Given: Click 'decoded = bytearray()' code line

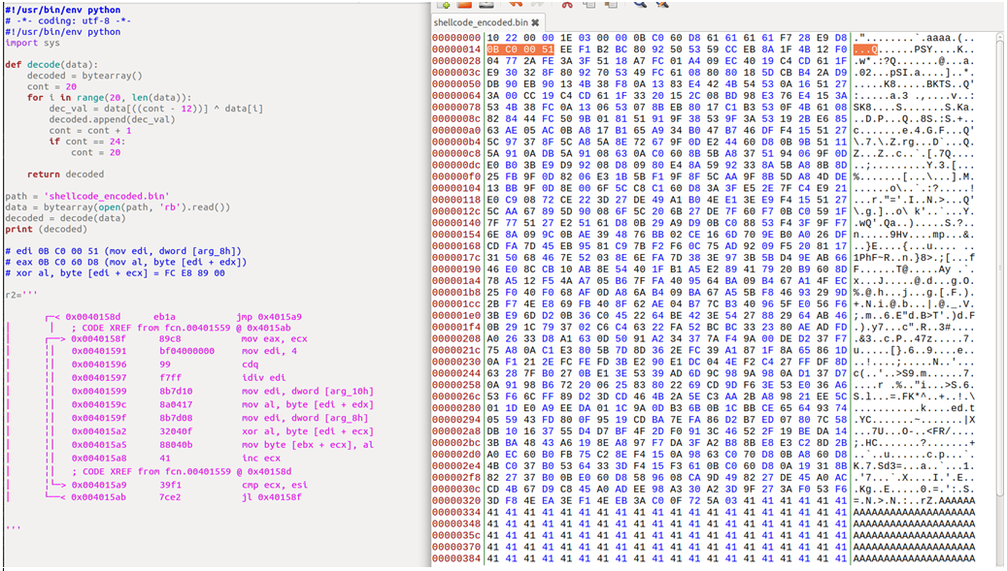Looking at the screenshot, I should coord(84,76).
